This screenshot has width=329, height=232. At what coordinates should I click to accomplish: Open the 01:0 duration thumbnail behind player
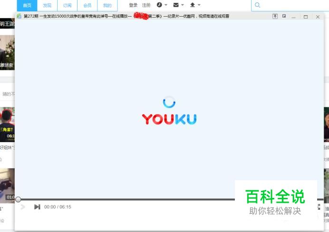coord(7,185)
